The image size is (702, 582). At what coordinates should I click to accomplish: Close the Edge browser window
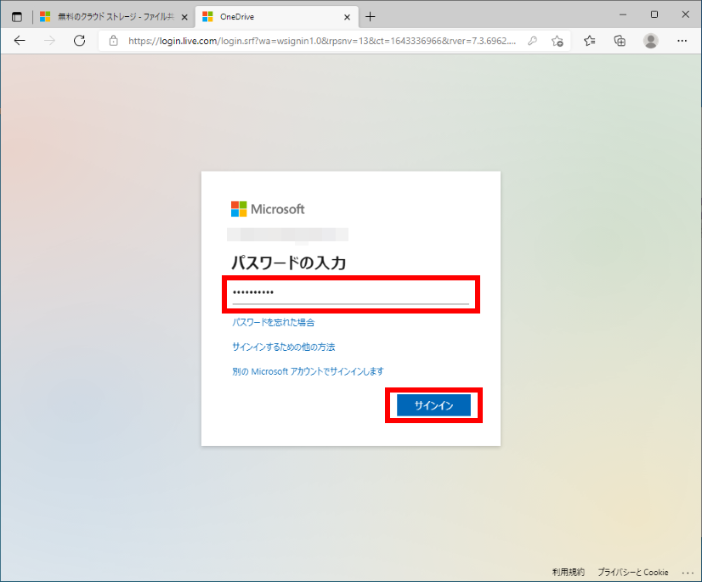pyautogui.click(x=685, y=14)
